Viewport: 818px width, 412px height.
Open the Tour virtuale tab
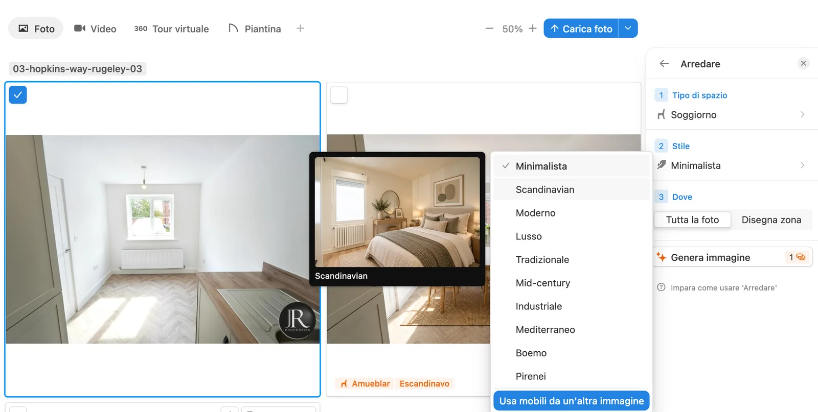click(x=171, y=29)
